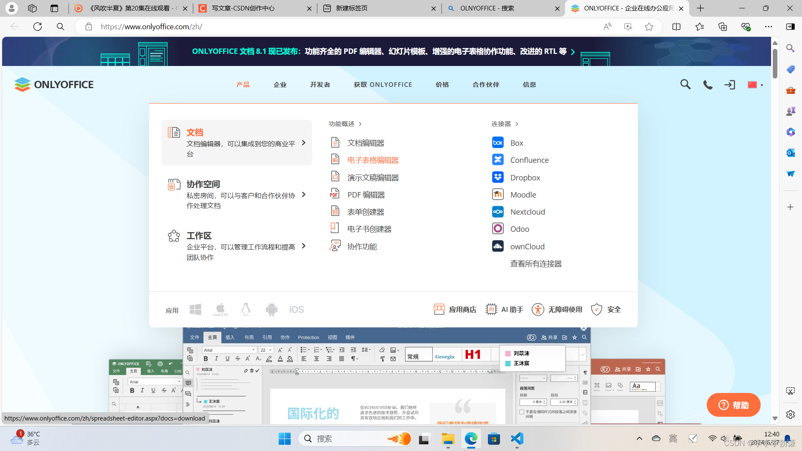Open 查看所有连接器 link

536,264
